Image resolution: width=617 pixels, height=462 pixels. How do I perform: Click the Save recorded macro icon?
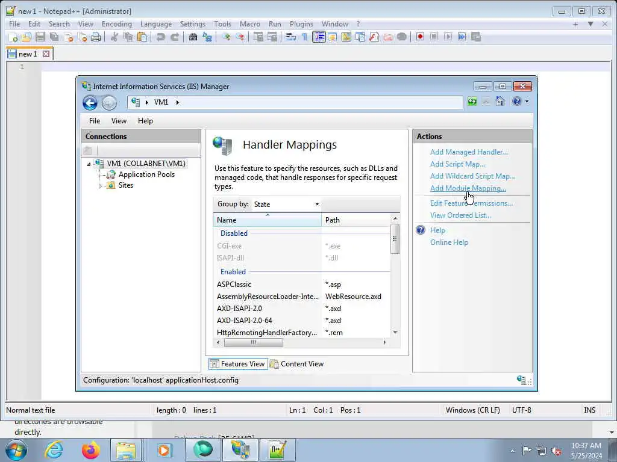point(476,37)
